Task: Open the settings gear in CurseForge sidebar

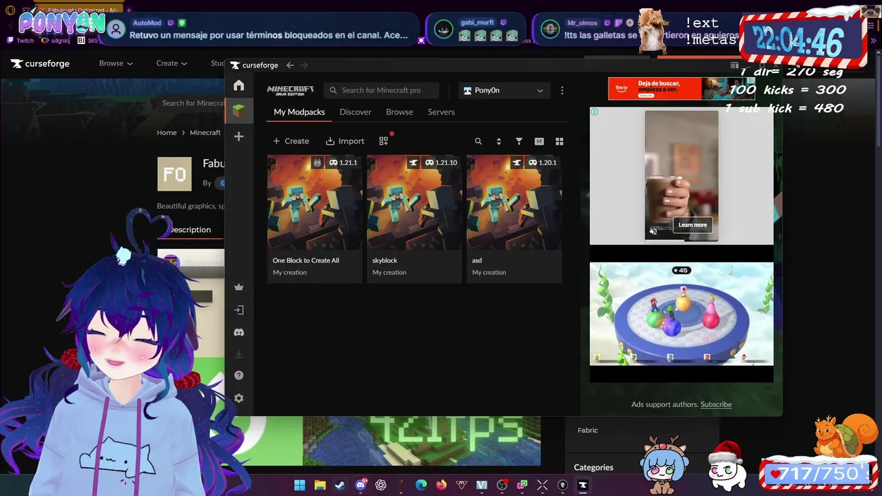Action: click(x=238, y=398)
